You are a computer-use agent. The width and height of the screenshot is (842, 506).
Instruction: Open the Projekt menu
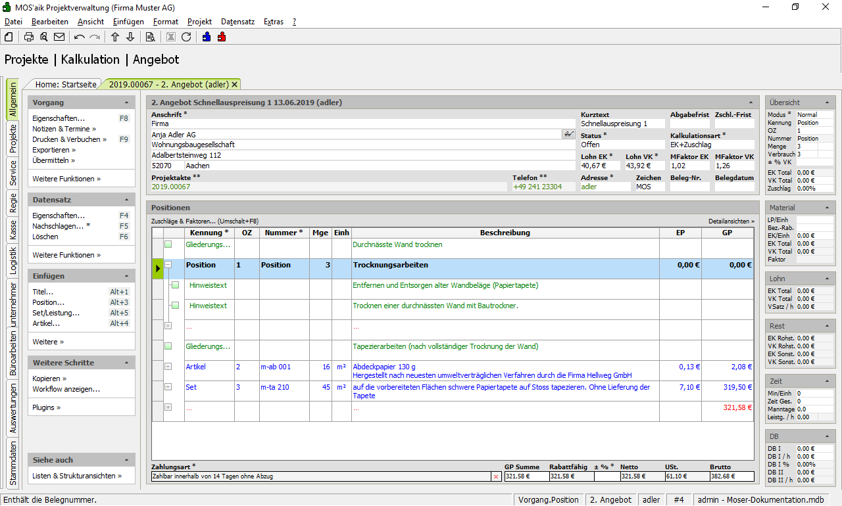(199, 22)
